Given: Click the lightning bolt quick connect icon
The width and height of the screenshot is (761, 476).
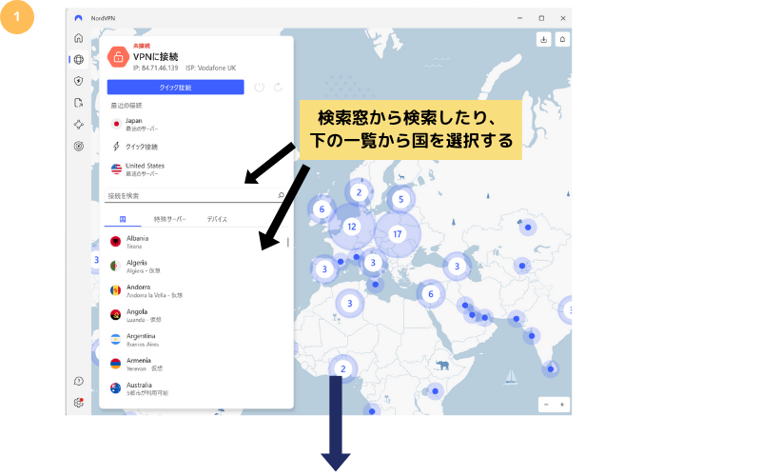Looking at the screenshot, I should click(116, 147).
